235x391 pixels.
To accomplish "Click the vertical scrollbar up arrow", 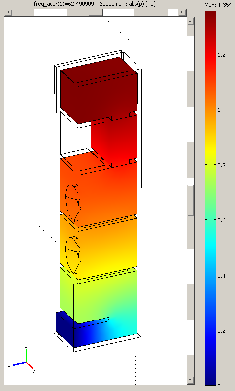I will (190, 21).
